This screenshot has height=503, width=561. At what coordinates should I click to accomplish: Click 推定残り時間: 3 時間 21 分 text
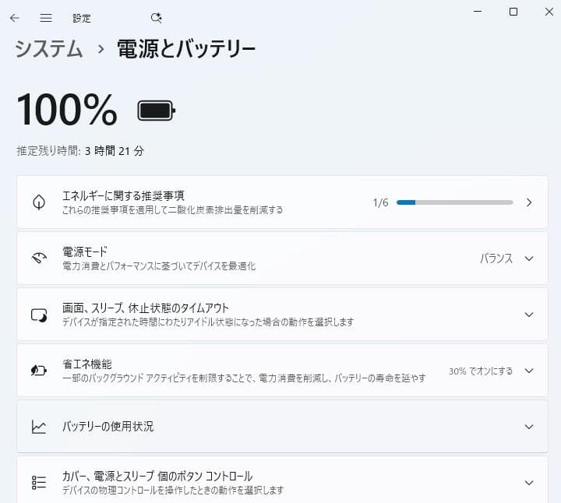[80, 151]
